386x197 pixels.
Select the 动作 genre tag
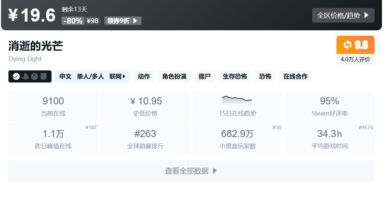[144, 76]
